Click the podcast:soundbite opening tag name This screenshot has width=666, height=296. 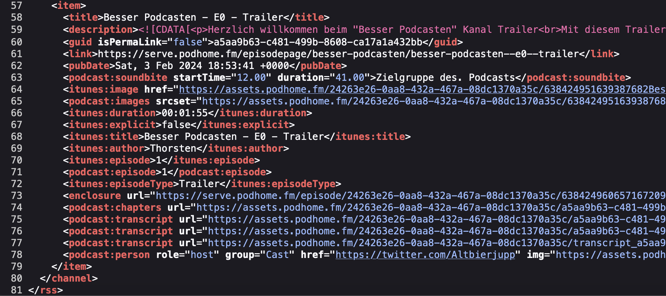118,78
